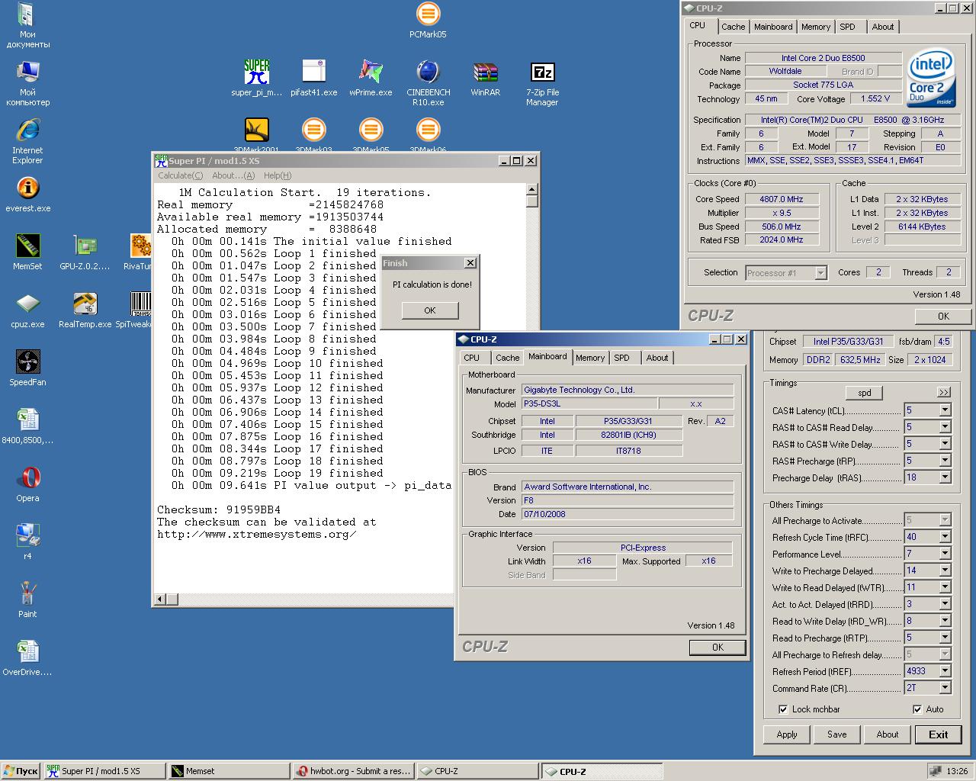Viewport: 976px width, 781px height.
Task: Open the RivaTuner desktop icon
Action: point(140,252)
